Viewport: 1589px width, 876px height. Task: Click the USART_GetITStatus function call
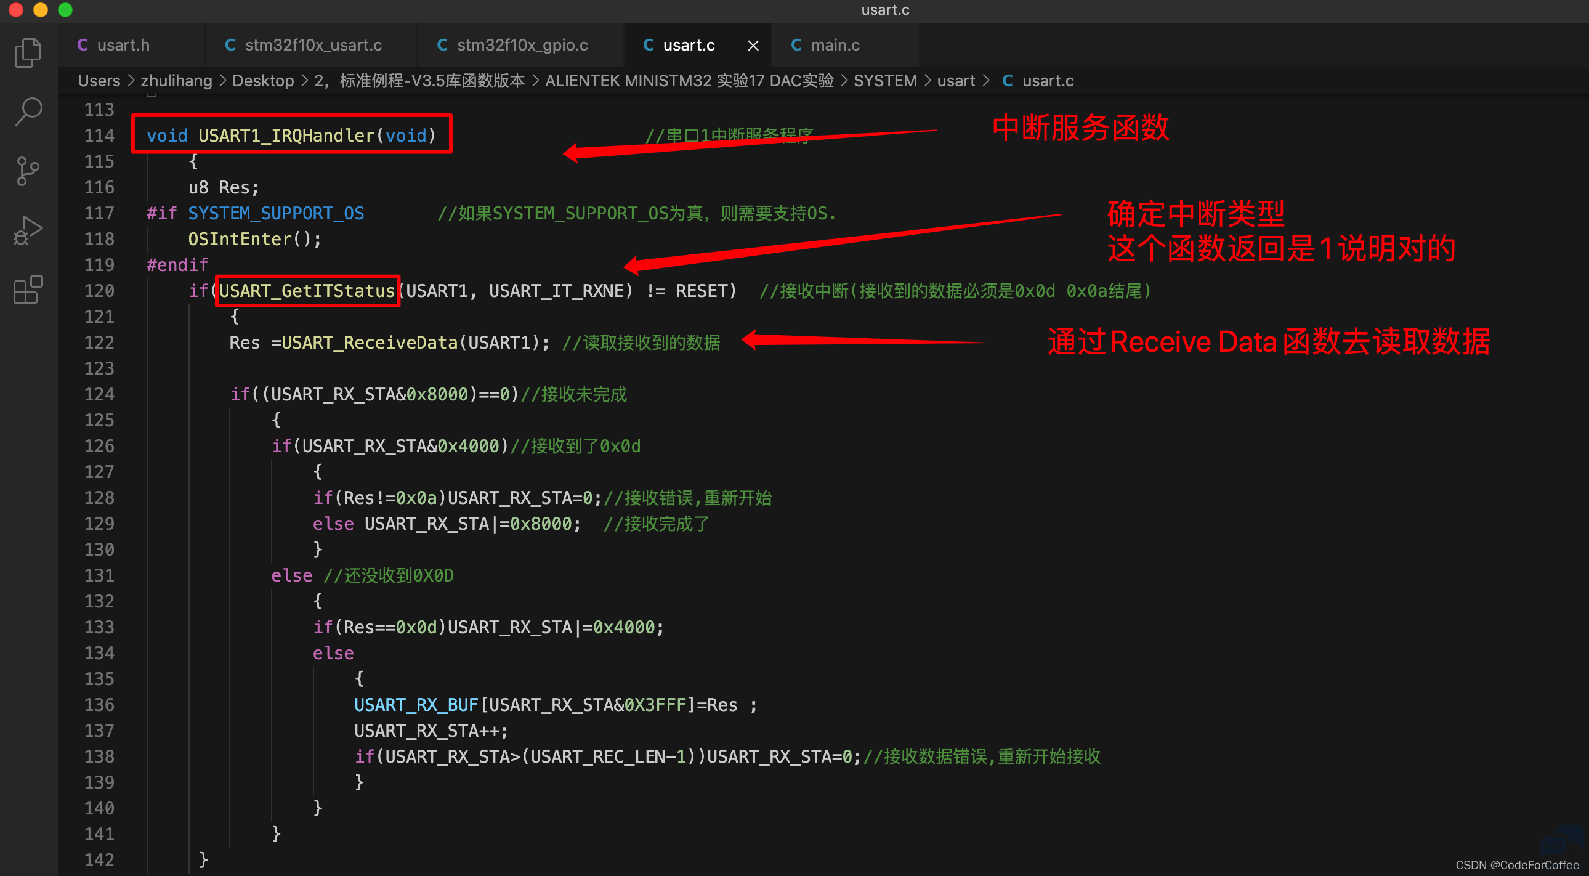(x=307, y=291)
